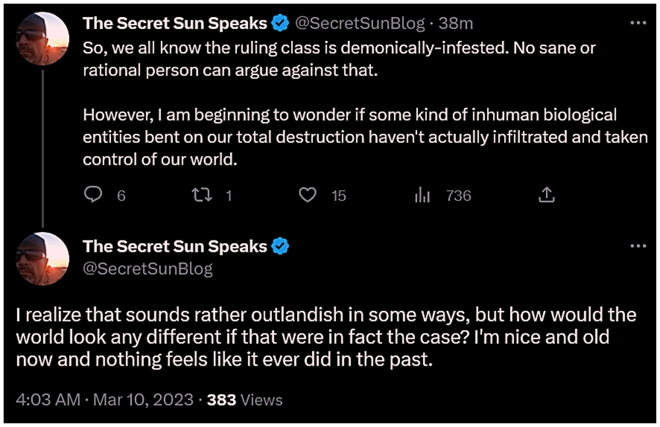Viewport: 660px width, 427px height.
Task: Share the tweet using the upload arrow icon
Action: coord(546,195)
